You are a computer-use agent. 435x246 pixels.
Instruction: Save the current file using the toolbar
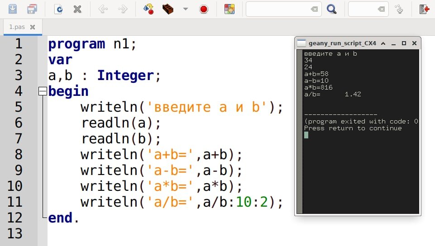13,9
